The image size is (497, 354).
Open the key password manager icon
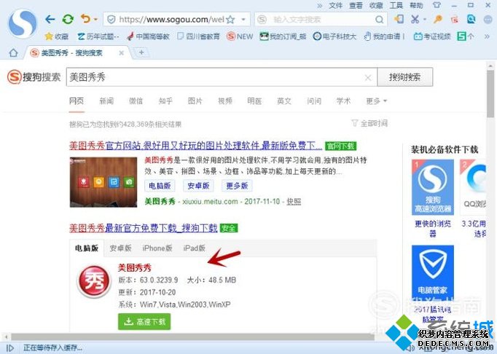438,20
